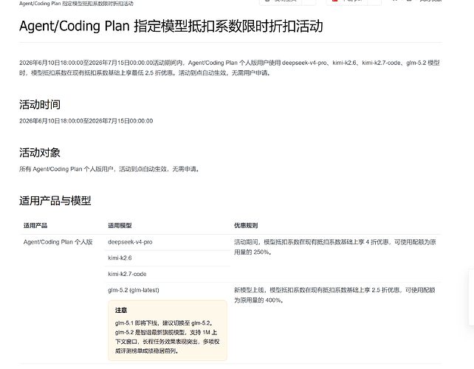This screenshot has width=474, height=369.
Task: Click the rule text about 4 折优惠 and 250%
Action: (x=335, y=247)
